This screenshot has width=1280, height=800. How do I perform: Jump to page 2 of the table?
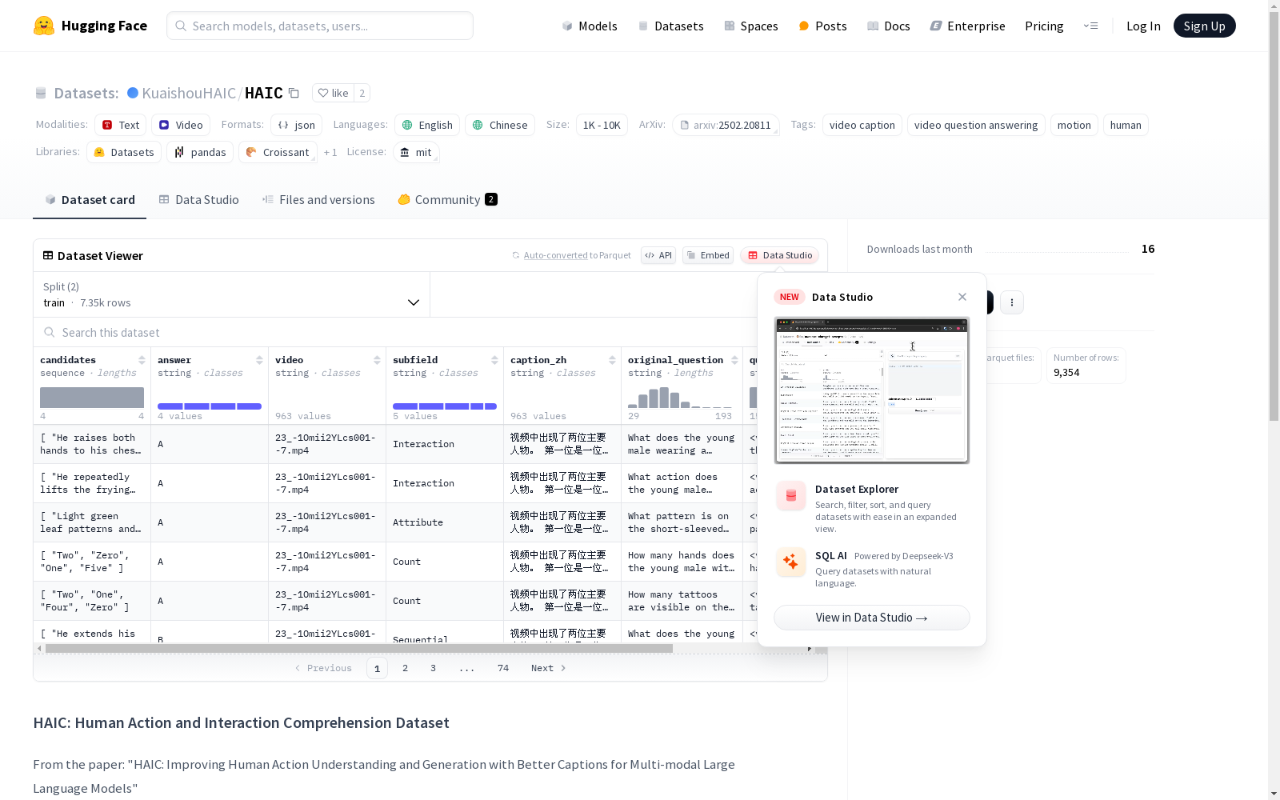tap(406, 668)
